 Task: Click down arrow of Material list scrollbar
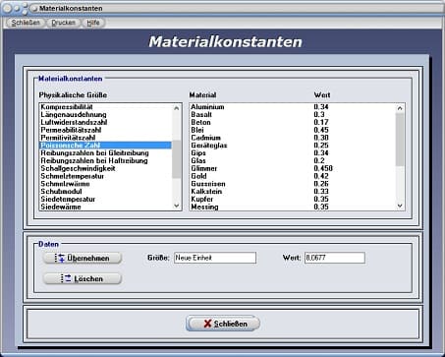(x=400, y=206)
